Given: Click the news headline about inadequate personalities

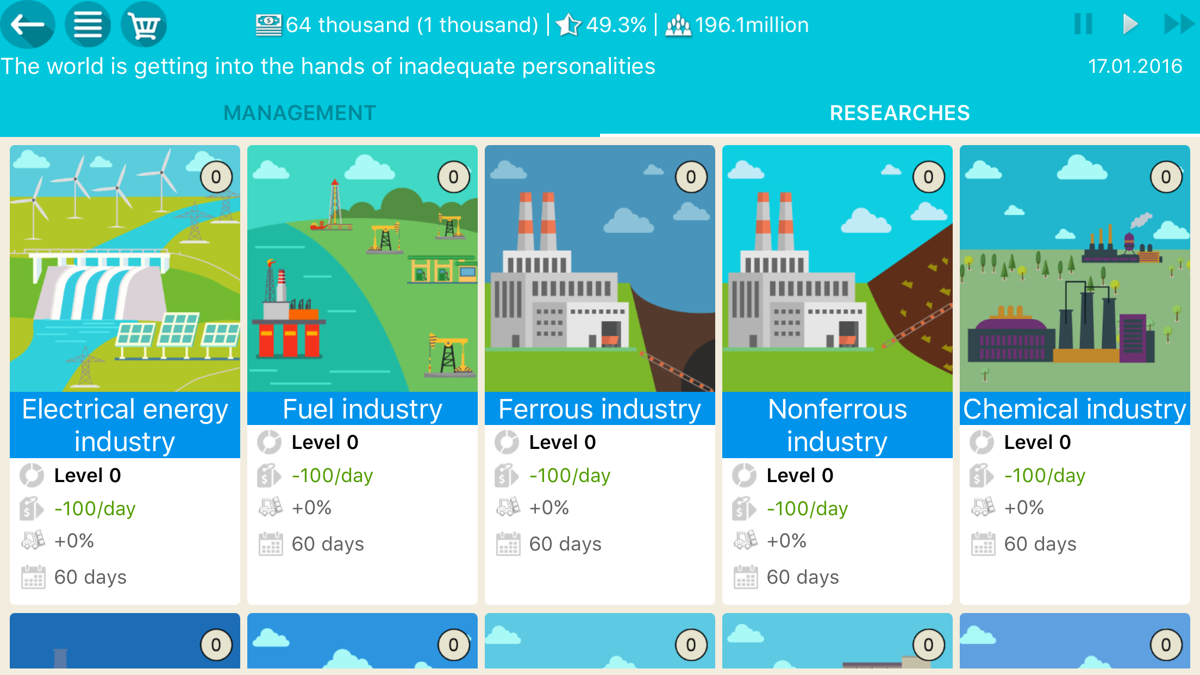Looking at the screenshot, I should [328, 66].
